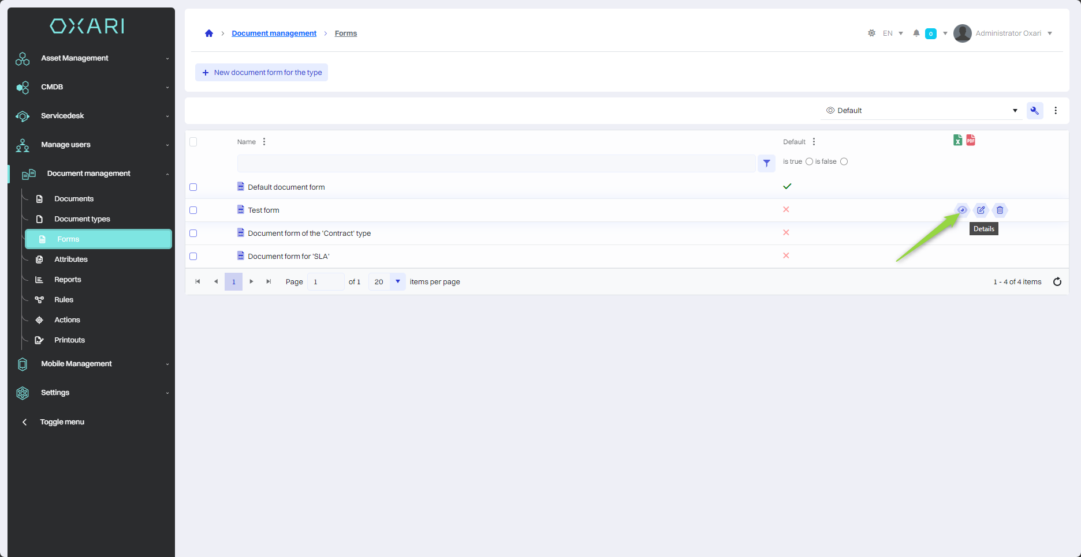The width and height of the screenshot is (1081, 557).
Task: Click the Name filter text field
Action: [496, 164]
